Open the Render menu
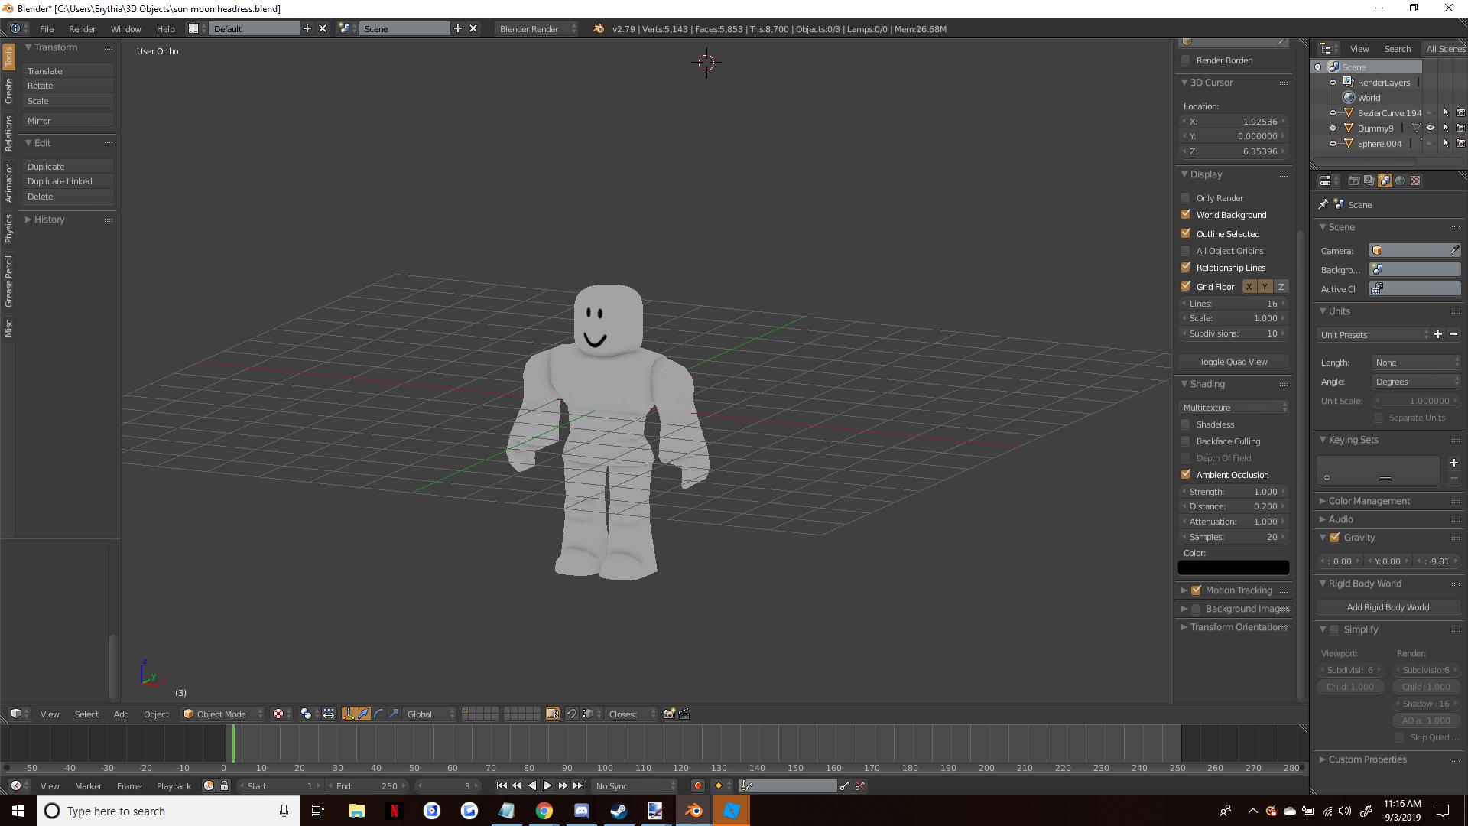Viewport: 1468px width, 826px height. click(82, 29)
